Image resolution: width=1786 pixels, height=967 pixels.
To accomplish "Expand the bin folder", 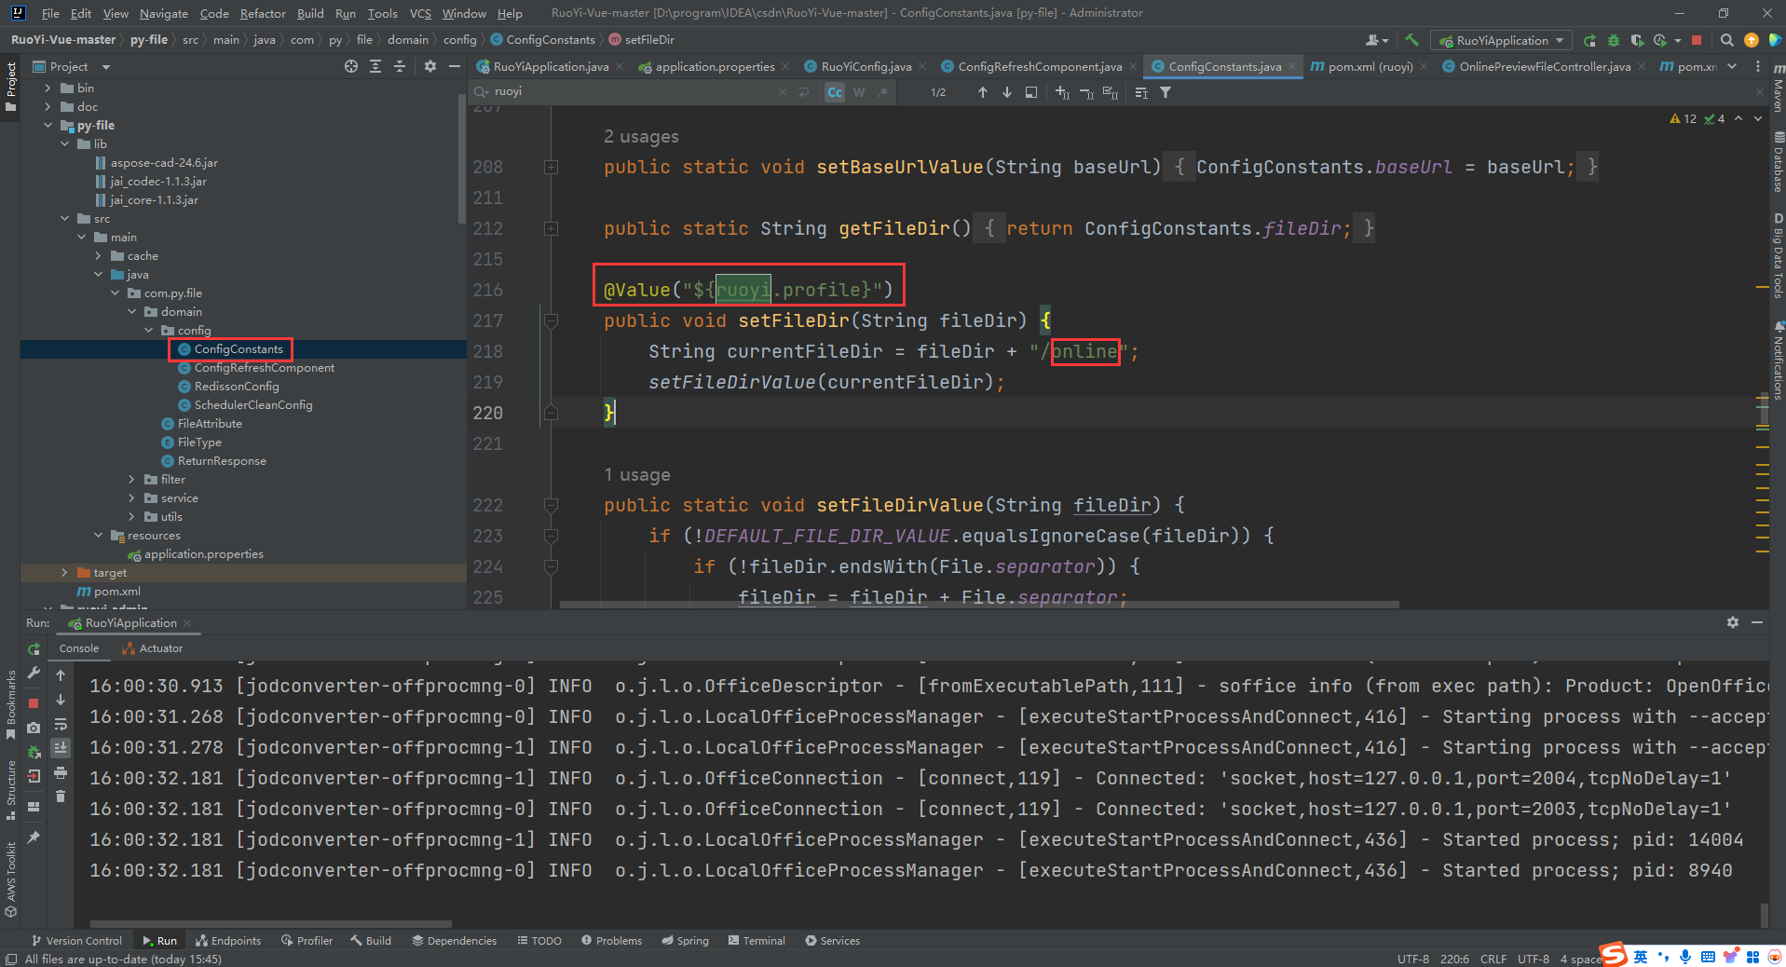I will (48, 89).
